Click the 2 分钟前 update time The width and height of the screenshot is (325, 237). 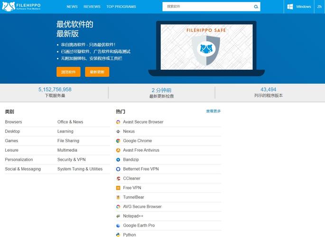point(161,90)
